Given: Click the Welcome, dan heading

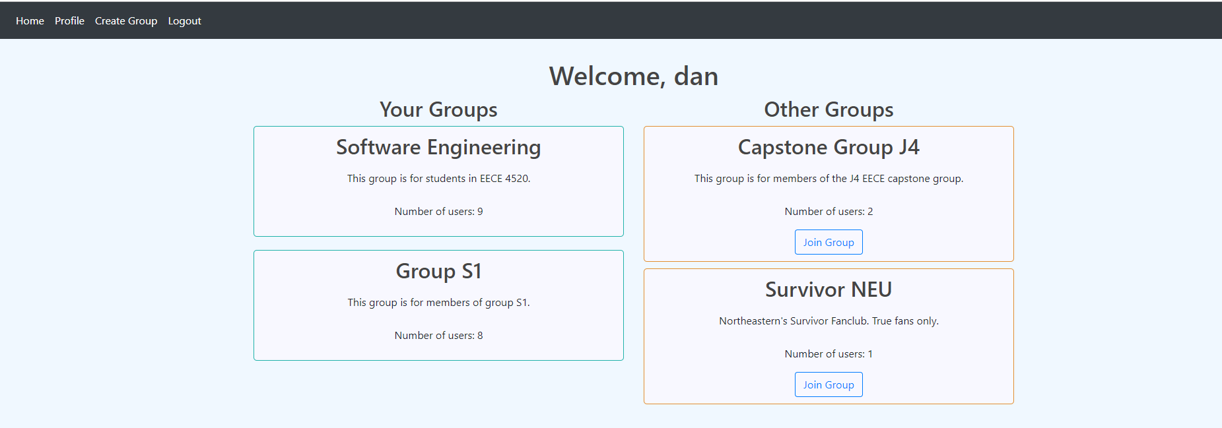Looking at the screenshot, I should point(634,76).
